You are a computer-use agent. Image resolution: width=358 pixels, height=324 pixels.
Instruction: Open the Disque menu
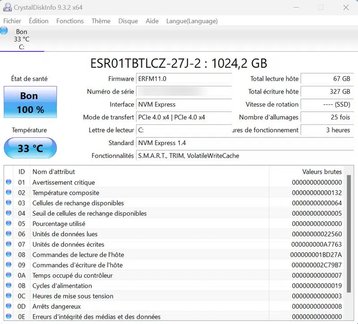pyautogui.click(x=128, y=21)
